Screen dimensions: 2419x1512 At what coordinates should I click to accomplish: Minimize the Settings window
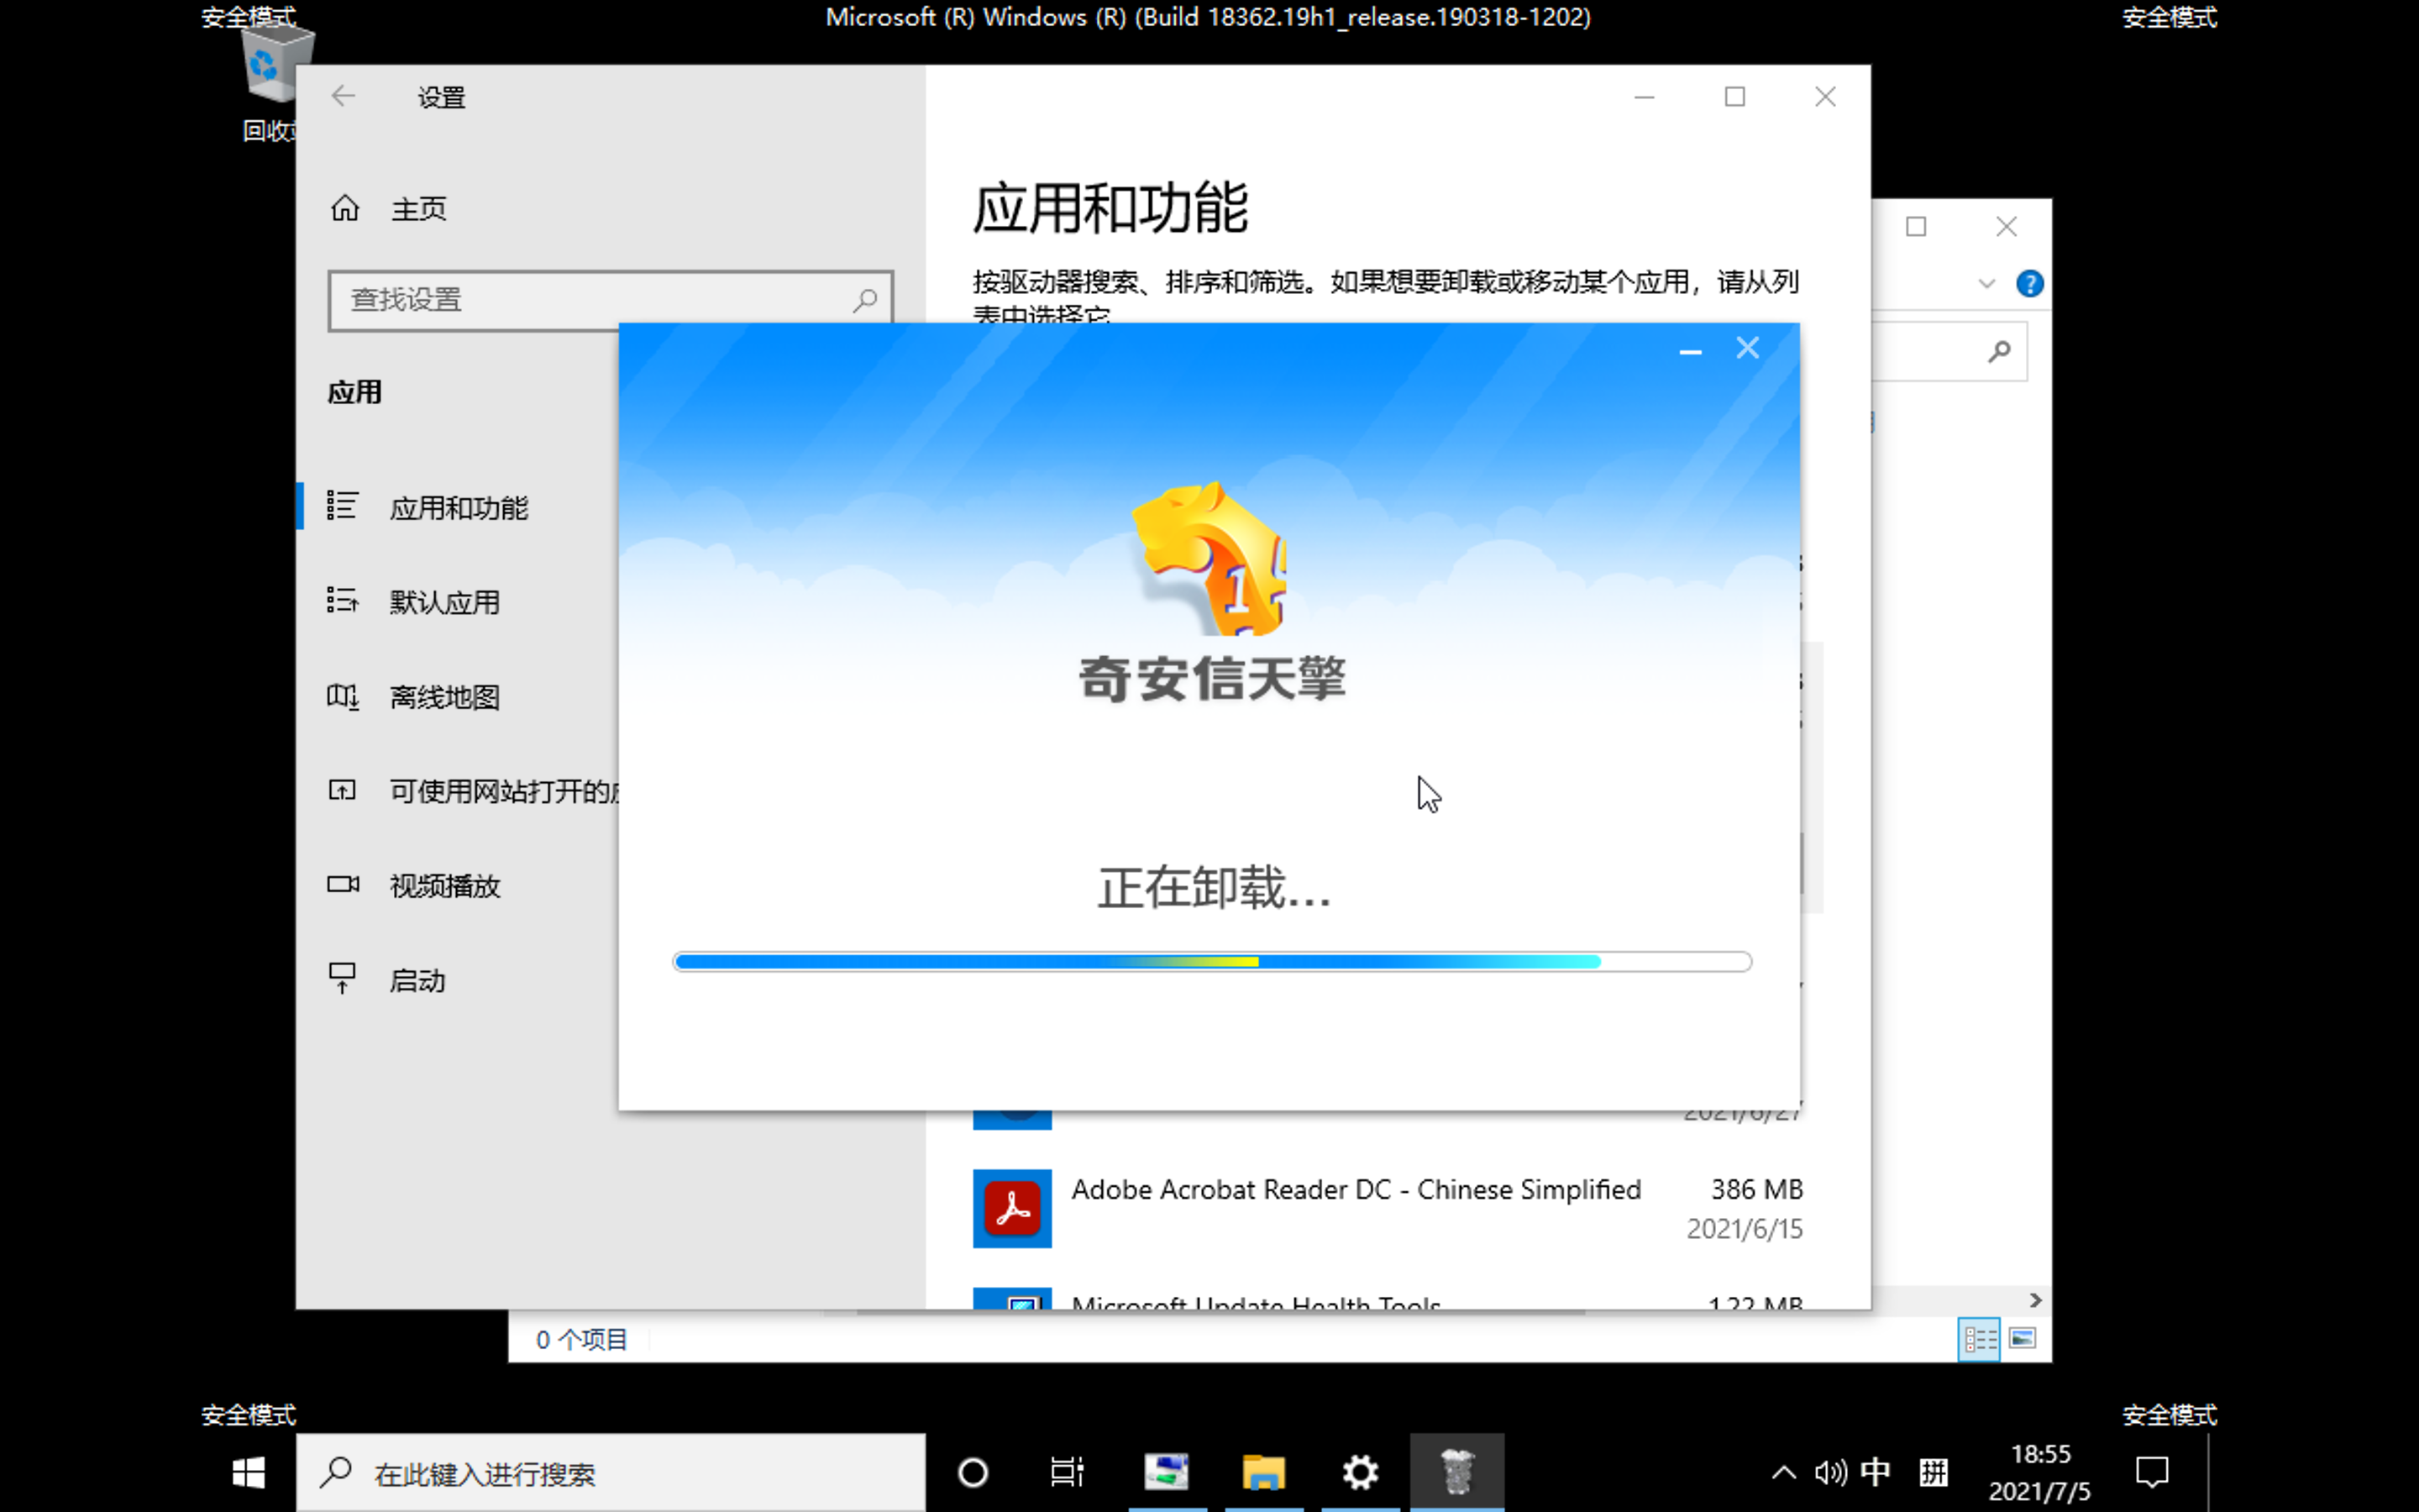click(x=1645, y=97)
